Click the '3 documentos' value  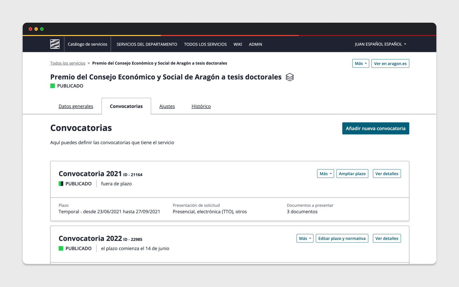coord(302,212)
